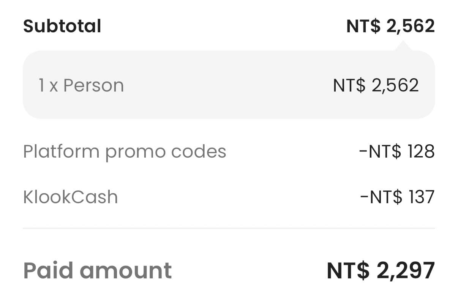Collapse the breakdown via the bubble pointer triangle
This screenshot has height=297, width=458.
404,46
